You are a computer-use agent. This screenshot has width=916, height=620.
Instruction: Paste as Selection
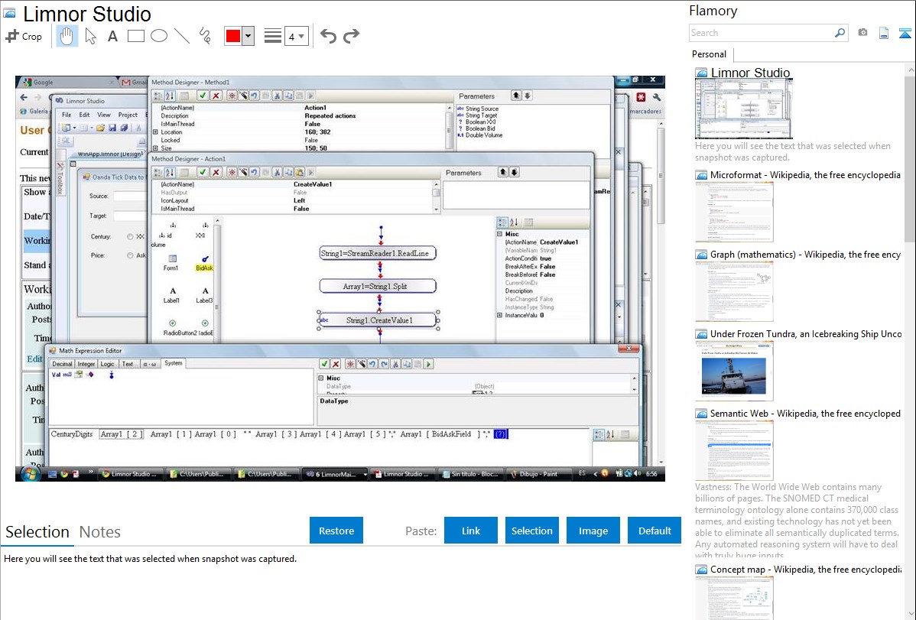pos(531,531)
